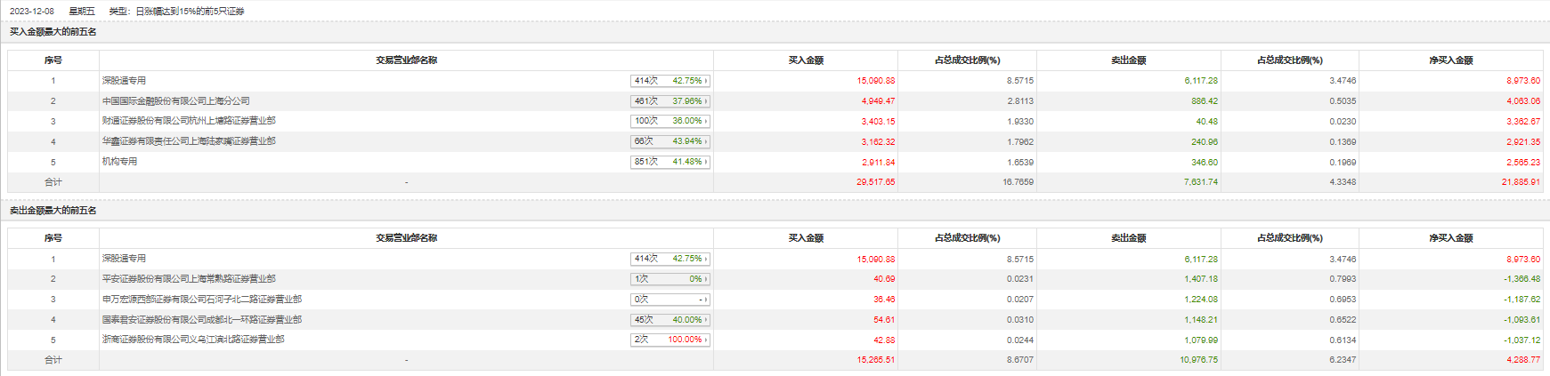The height and width of the screenshot is (376, 1550).
Task: Open the 机构专用 entry
Action: [x=119, y=162]
